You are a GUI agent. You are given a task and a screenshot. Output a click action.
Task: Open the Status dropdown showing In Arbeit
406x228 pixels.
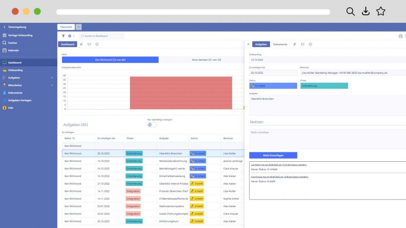click(273, 86)
